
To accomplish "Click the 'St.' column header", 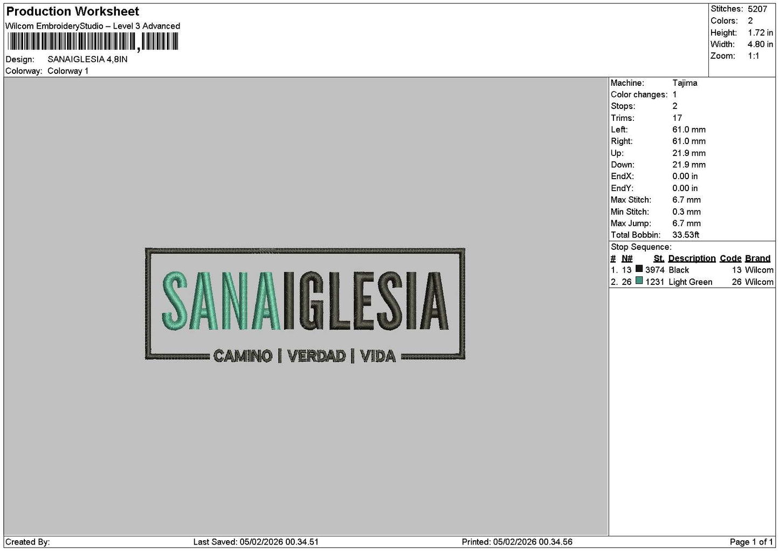I will coord(659,259).
